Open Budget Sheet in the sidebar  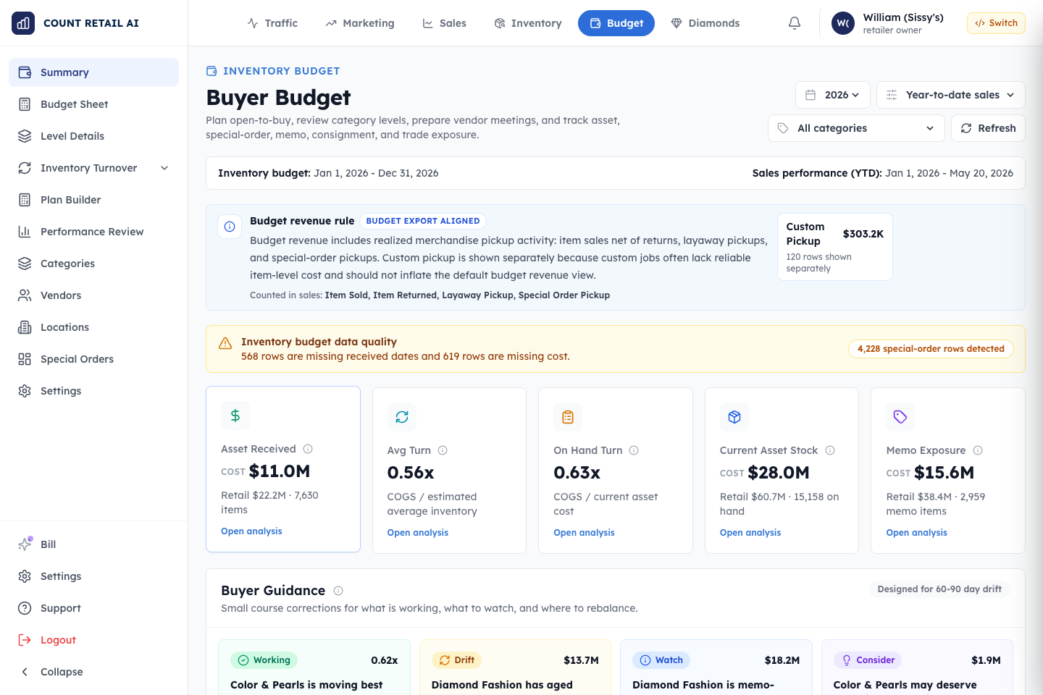[94, 104]
